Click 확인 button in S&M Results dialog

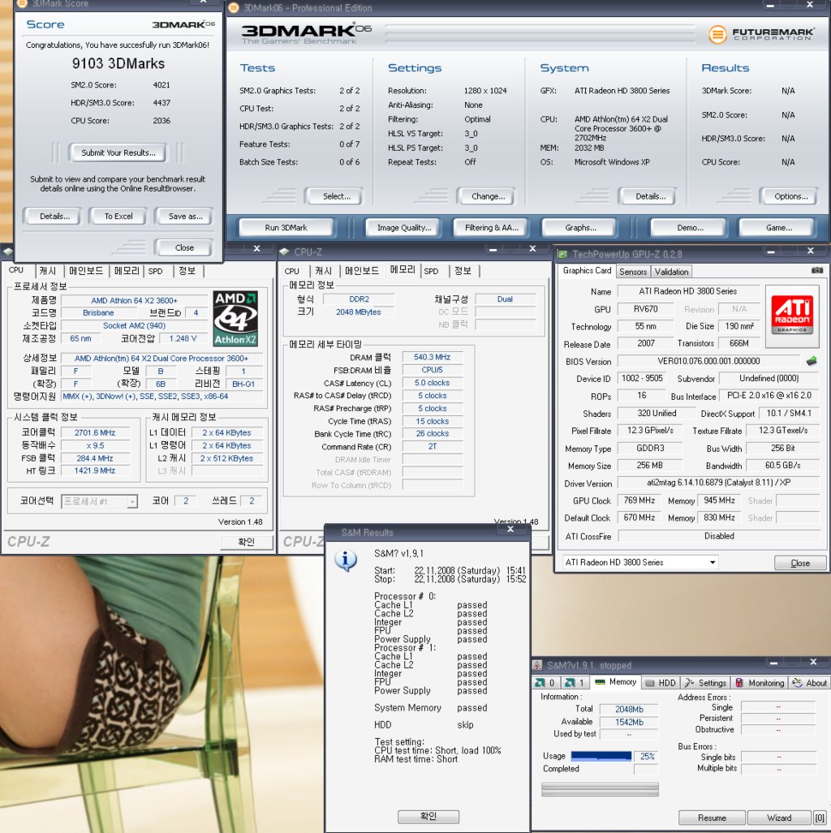[x=428, y=816]
